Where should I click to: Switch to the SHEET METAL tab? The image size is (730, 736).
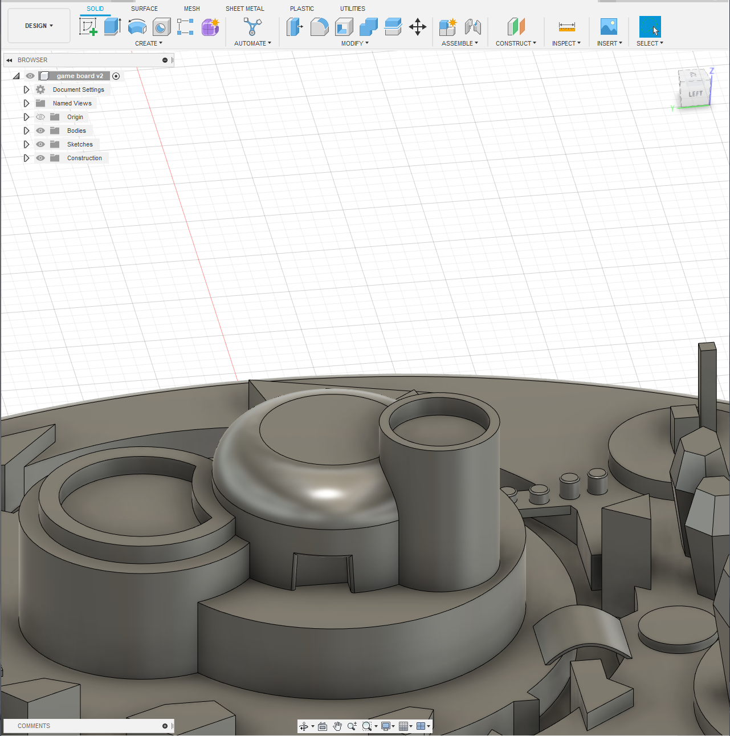point(244,9)
